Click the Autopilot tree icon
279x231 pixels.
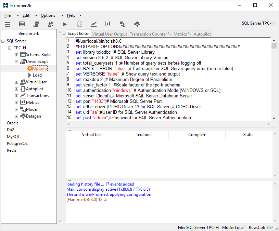[23, 89]
